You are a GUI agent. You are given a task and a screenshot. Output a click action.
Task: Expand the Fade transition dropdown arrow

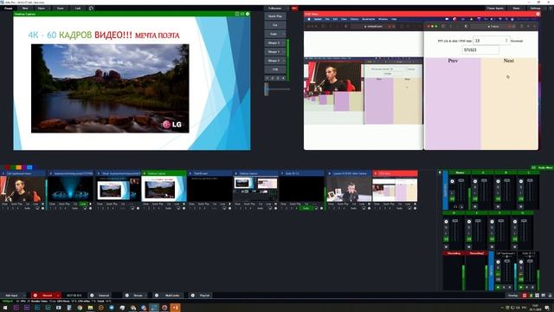(x=284, y=34)
